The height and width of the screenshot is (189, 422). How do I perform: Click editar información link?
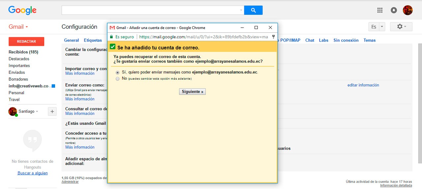363,85
